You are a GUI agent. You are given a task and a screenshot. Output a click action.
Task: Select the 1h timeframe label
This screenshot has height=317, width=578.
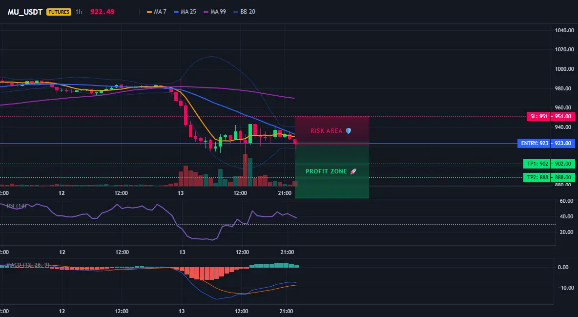[79, 12]
